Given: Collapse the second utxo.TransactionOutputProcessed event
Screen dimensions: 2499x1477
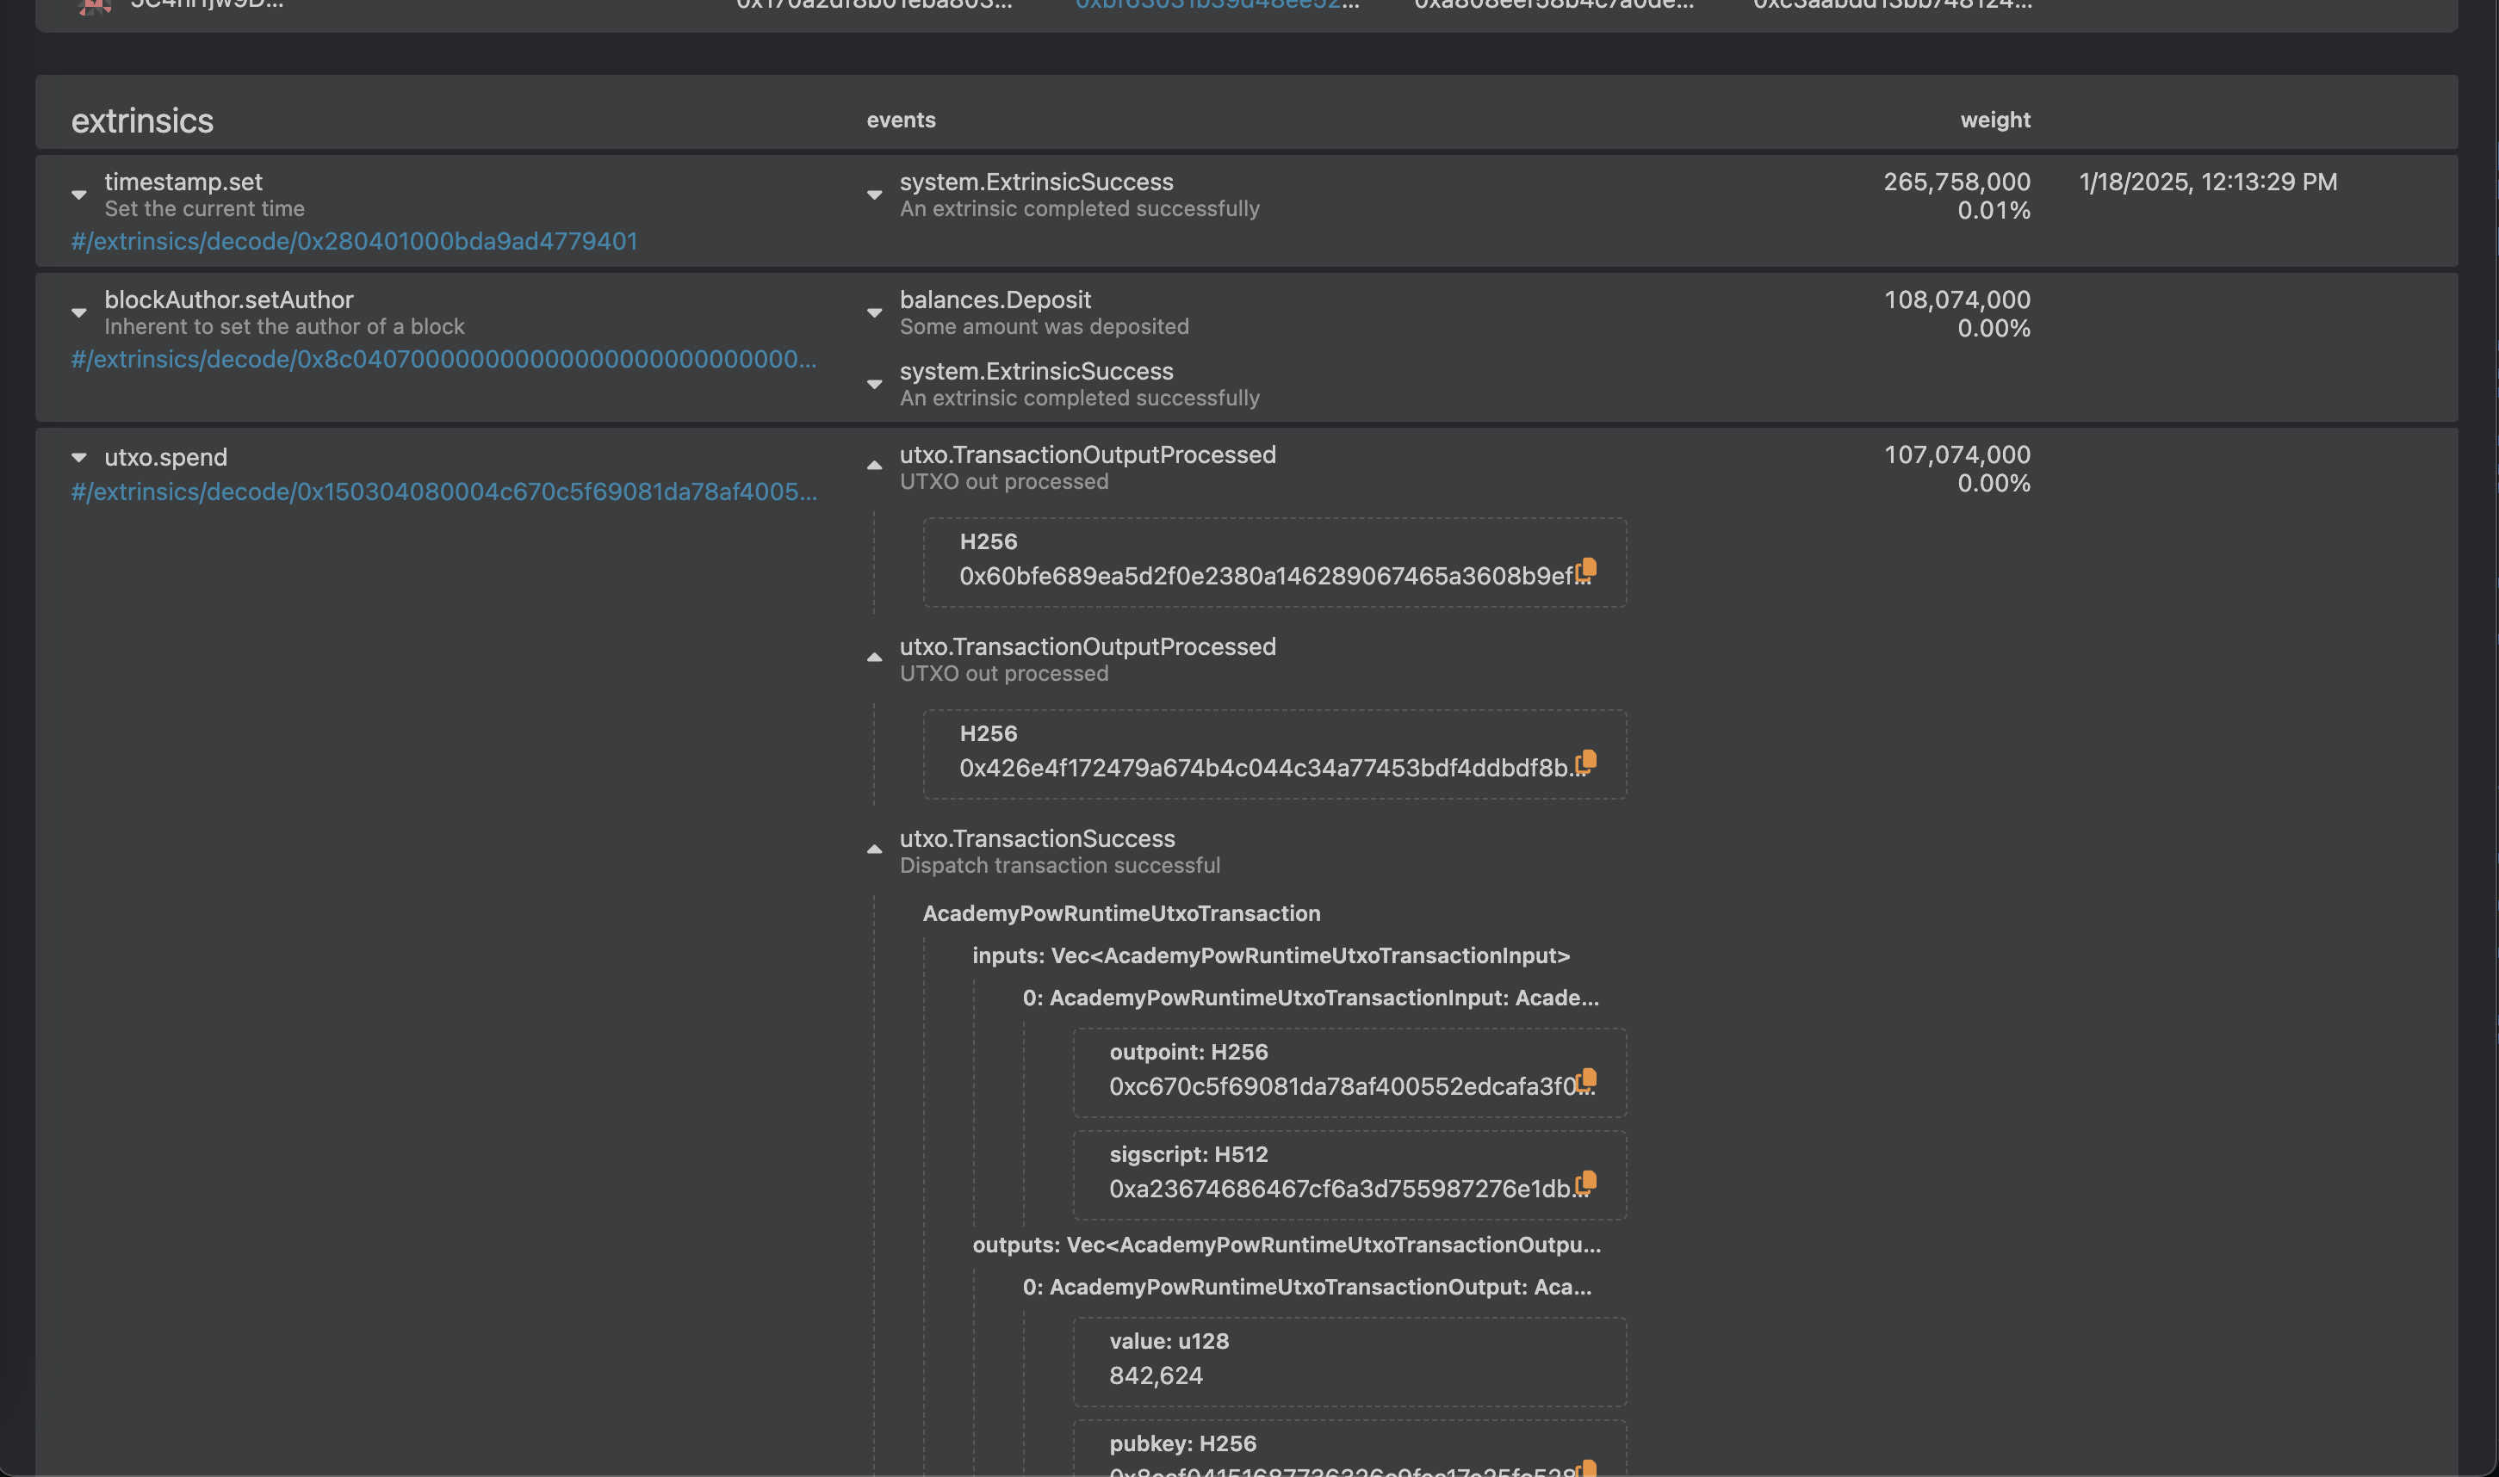Looking at the screenshot, I should (x=874, y=658).
